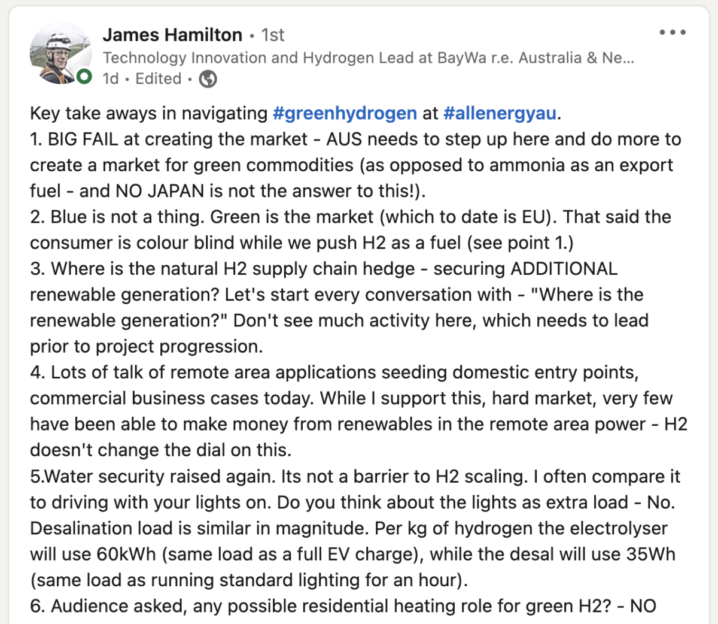Follow the #greenhydrogen hashtag
Image resolution: width=718 pixels, height=624 pixels.
click(x=345, y=113)
